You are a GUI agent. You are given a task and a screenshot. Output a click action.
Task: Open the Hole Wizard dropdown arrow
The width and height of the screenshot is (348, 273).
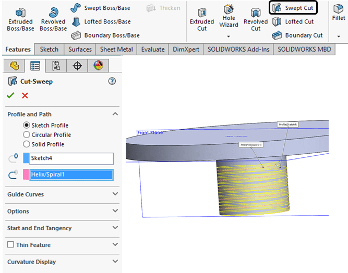(x=229, y=36)
